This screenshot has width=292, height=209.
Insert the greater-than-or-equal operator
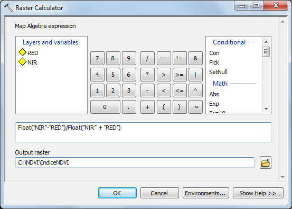[180, 75]
